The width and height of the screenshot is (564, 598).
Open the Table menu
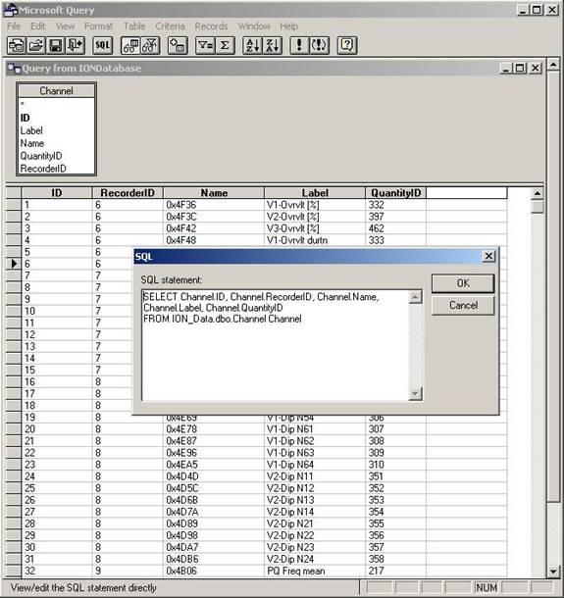click(x=134, y=26)
